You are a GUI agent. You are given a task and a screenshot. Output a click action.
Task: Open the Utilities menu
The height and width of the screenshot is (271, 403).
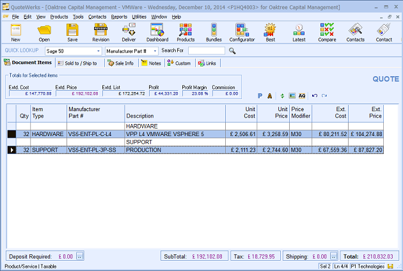(139, 17)
